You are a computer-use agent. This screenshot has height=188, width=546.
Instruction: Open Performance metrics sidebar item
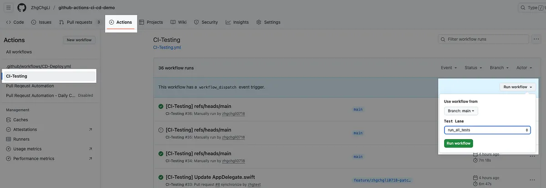(33, 158)
